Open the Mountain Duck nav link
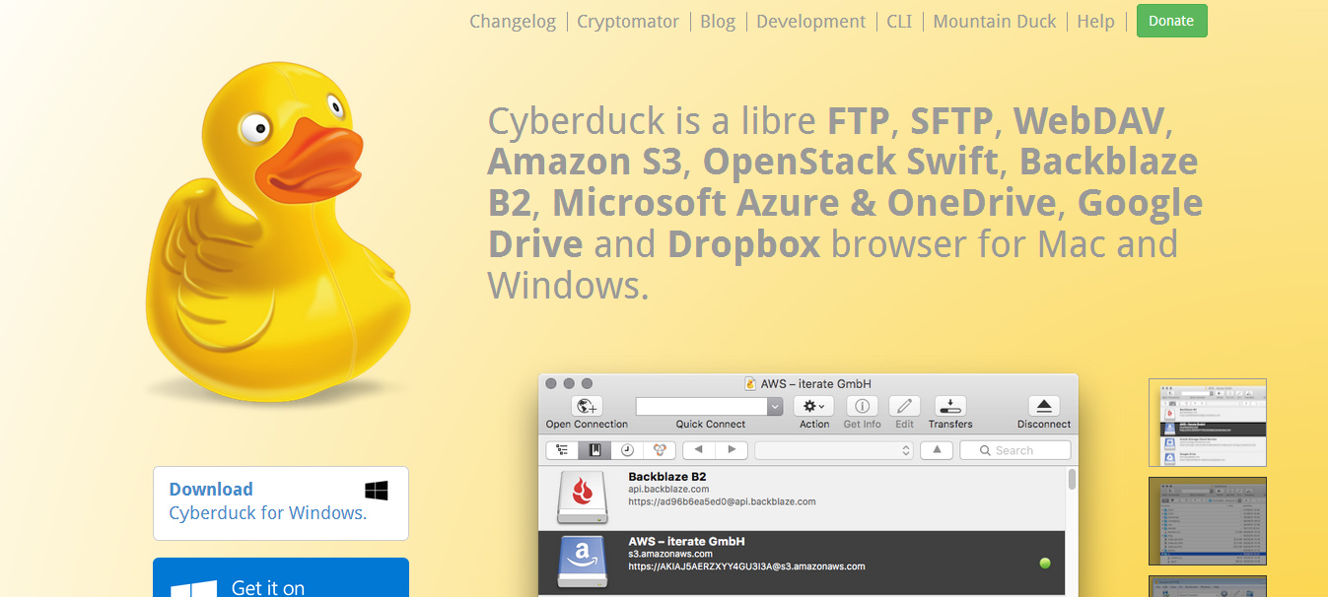 (x=995, y=21)
